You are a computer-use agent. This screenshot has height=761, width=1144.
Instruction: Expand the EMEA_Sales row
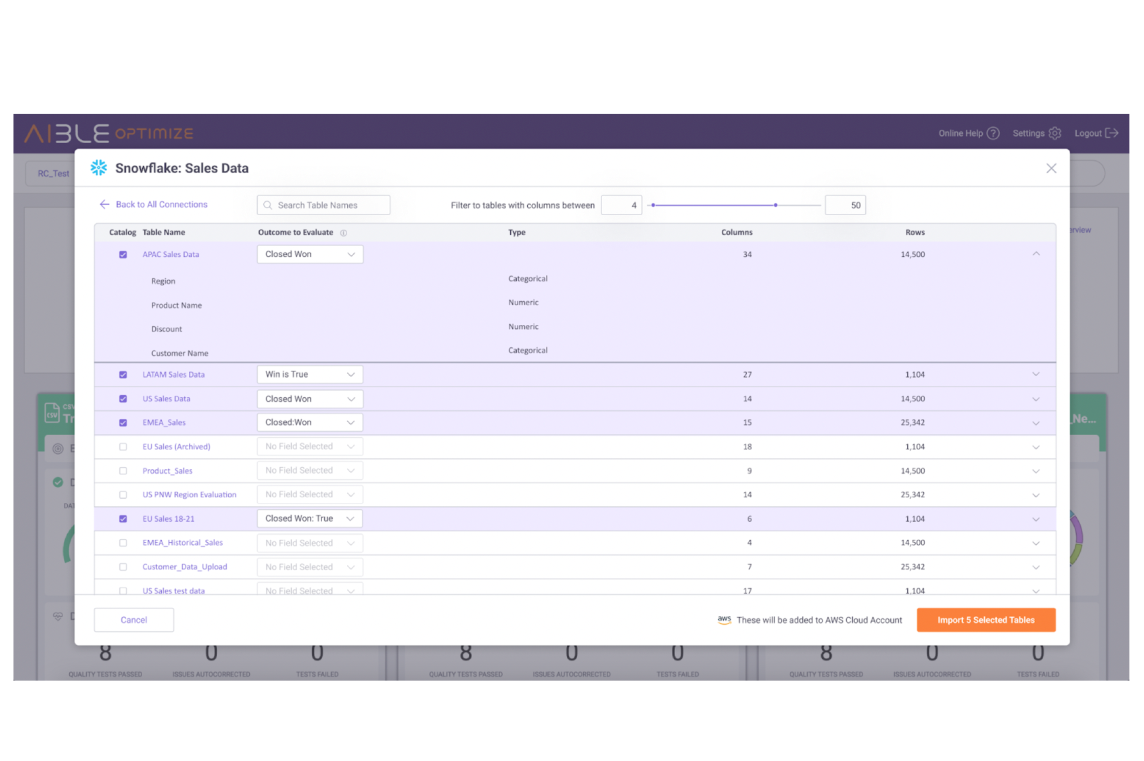[1036, 423]
